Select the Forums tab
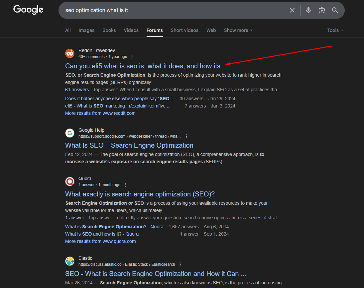This screenshot has height=288, width=364. click(155, 30)
